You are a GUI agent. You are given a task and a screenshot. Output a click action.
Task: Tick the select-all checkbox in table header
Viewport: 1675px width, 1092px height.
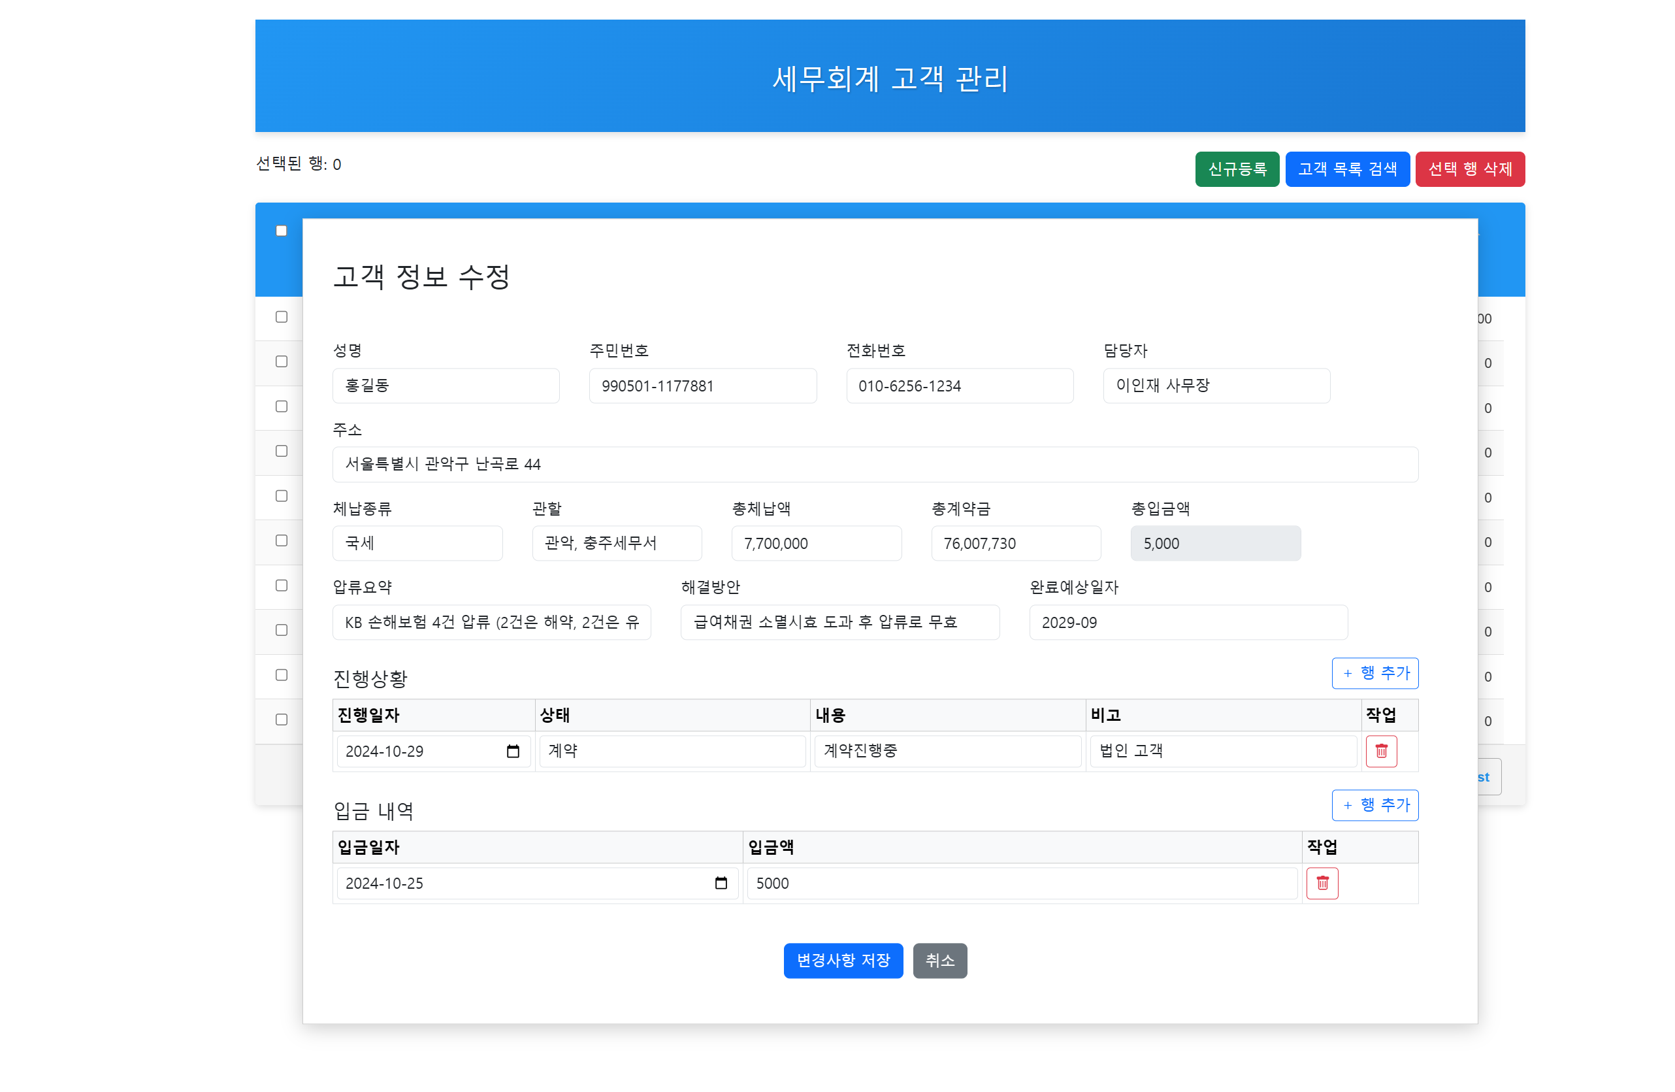point(282,231)
